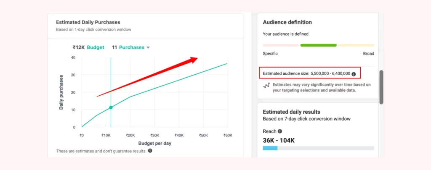
Task: Click the 'Estimated Daily Purchases' heading
Action: click(x=88, y=22)
